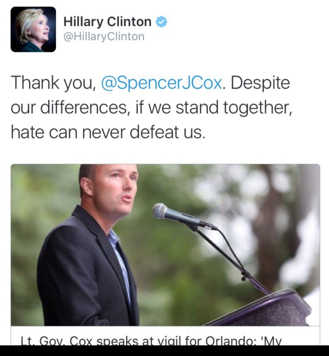Click the "our differences" tweet line

coord(69,108)
